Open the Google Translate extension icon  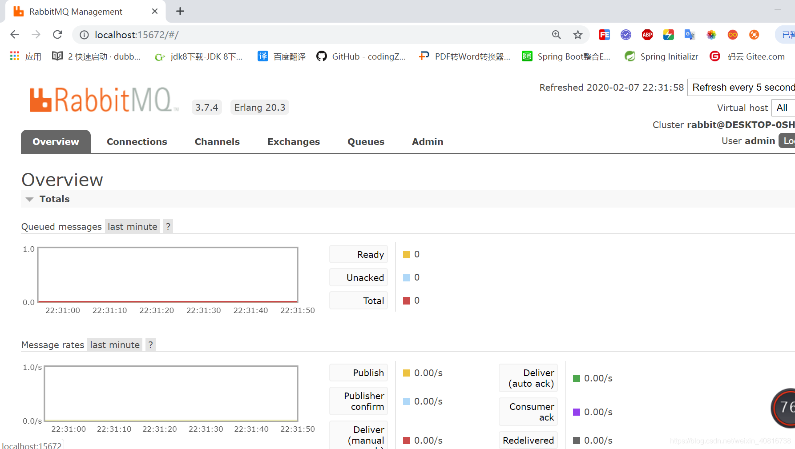point(690,35)
